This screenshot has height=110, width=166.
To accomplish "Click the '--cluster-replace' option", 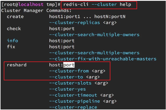I will [x=73, y=107].
